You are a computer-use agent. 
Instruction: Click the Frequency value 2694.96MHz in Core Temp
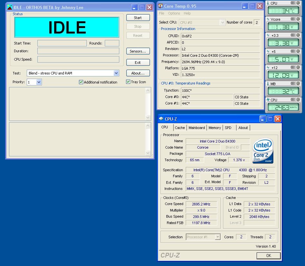(221, 62)
